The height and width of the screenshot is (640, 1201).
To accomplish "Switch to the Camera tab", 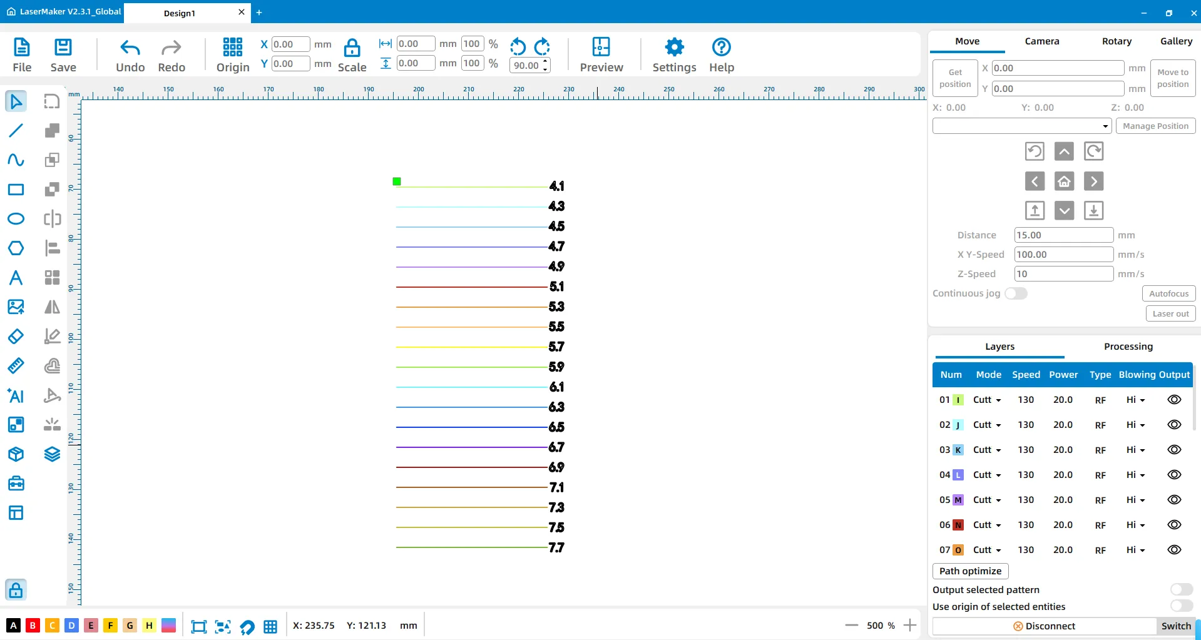I will point(1041,41).
